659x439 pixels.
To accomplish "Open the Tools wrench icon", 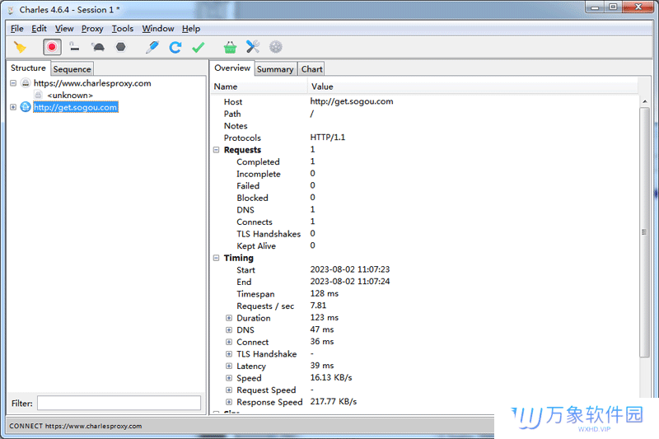I will pos(253,47).
